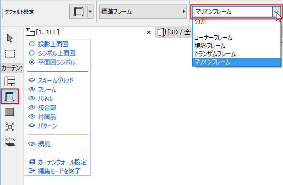Select the Junction tool icon
This screenshot has width=283, height=185.
coord(10,127)
